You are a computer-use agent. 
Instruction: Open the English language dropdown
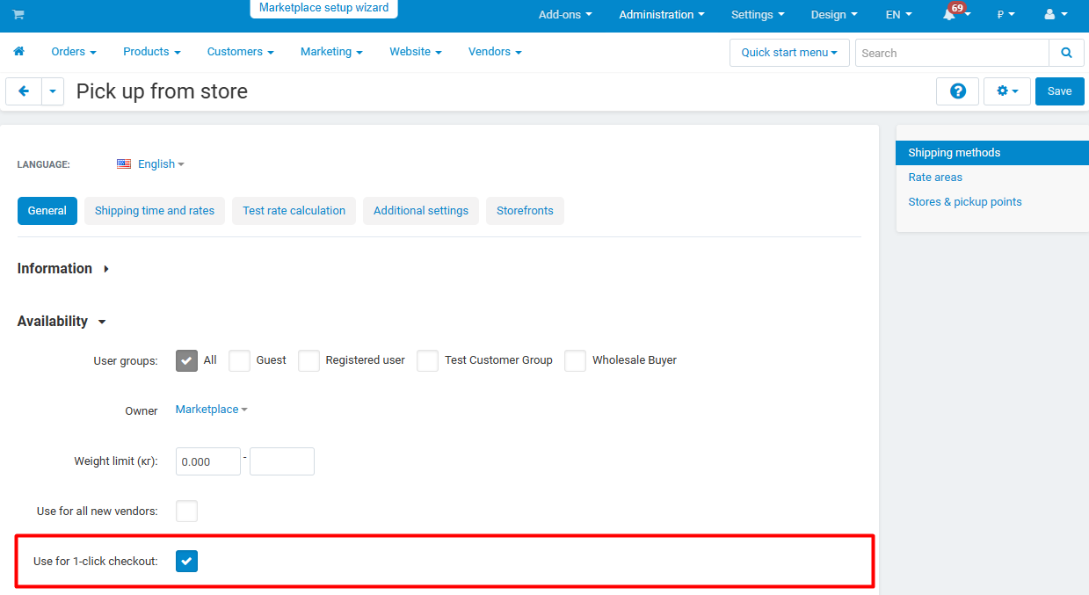(150, 164)
